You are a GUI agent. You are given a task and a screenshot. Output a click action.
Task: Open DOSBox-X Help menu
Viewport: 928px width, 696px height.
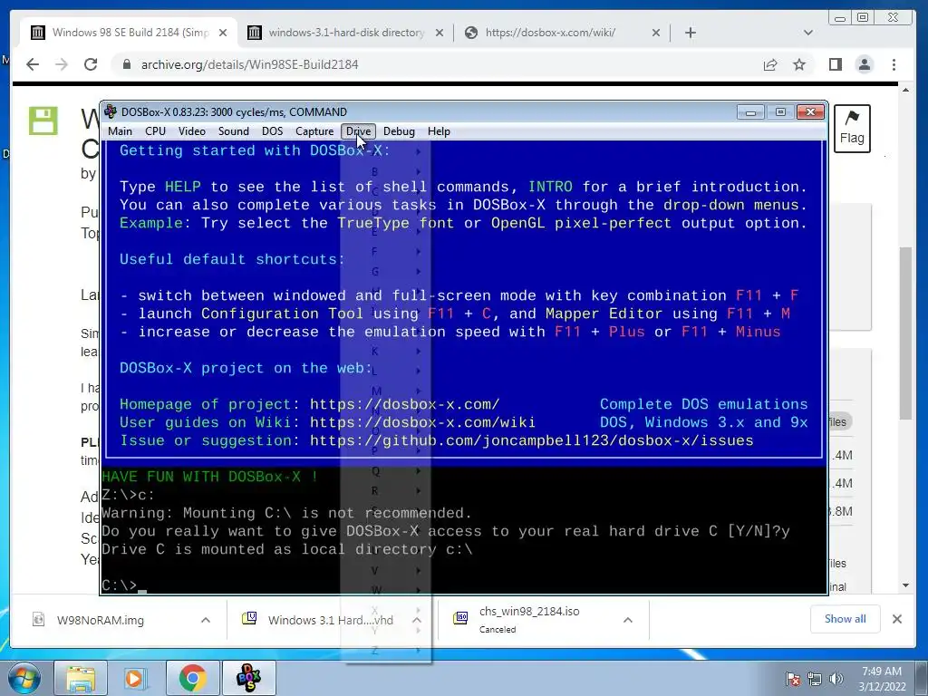(x=439, y=131)
